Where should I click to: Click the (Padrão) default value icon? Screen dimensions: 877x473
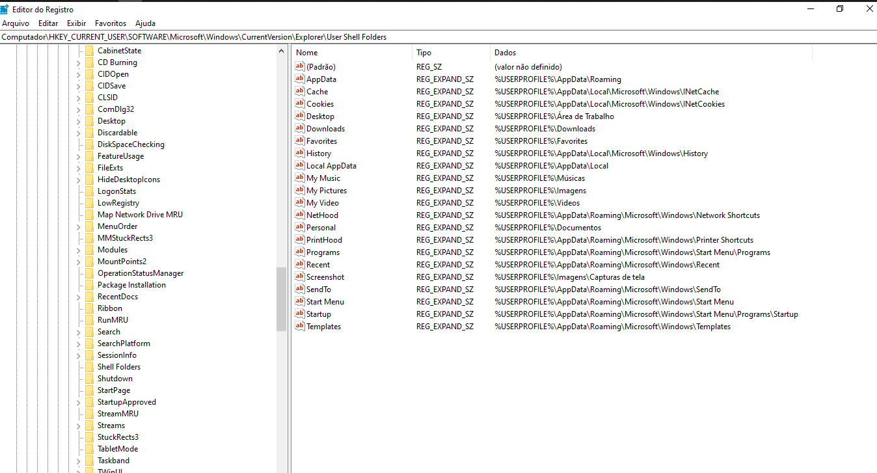point(299,66)
